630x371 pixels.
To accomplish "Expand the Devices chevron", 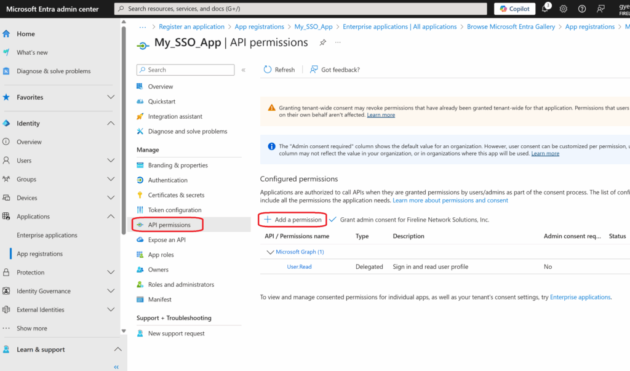I will (x=111, y=197).
